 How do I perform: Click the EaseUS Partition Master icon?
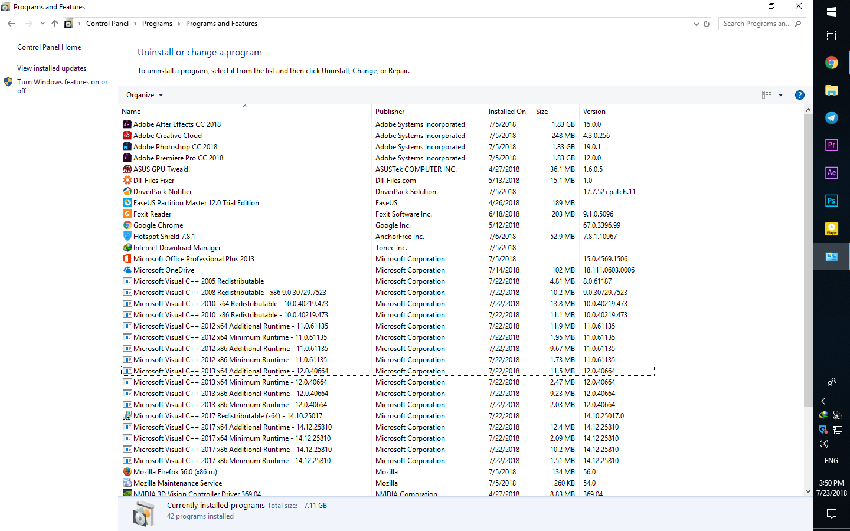pyautogui.click(x=127, y=203)
